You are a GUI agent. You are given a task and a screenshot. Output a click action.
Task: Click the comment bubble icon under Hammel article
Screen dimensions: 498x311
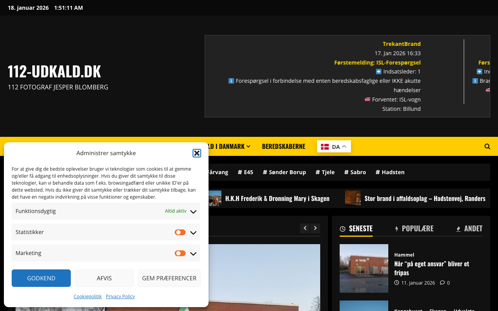tap(442, 283)
